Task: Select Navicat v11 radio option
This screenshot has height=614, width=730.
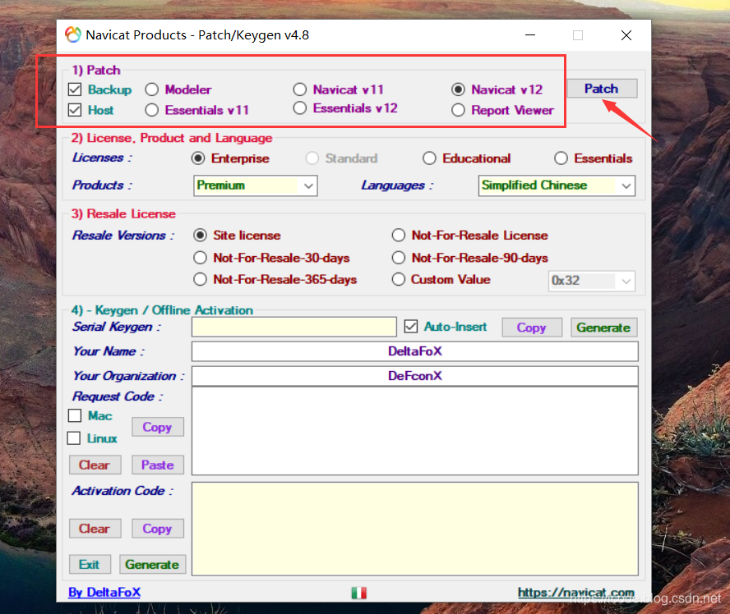Action: [300, 89]
